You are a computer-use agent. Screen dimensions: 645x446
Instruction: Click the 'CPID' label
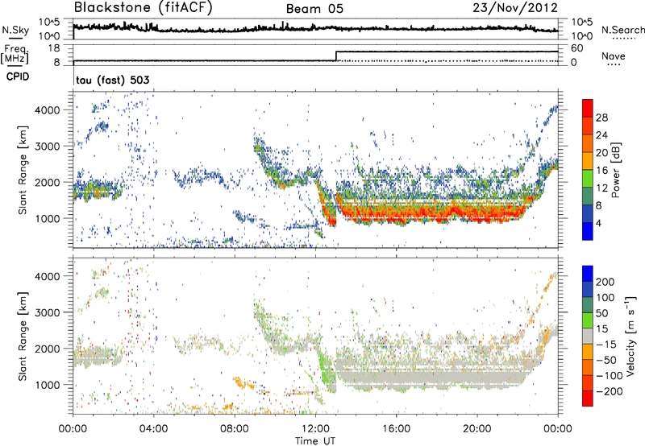pos(18,76)
